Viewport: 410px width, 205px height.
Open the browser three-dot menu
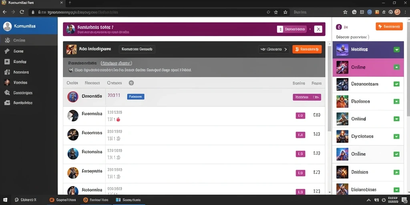click(405, 12)
